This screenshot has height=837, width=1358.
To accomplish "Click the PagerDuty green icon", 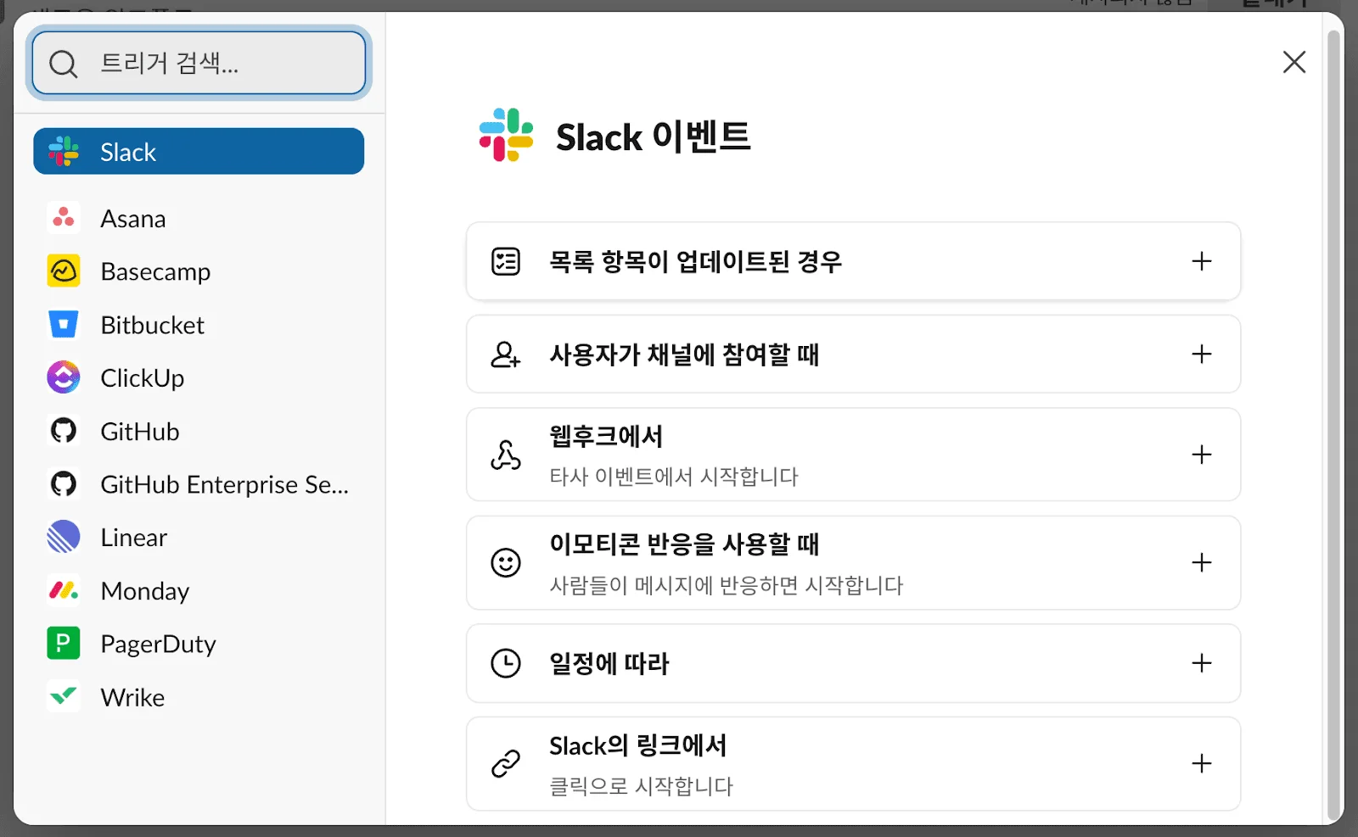I will (x=64, y=644).
